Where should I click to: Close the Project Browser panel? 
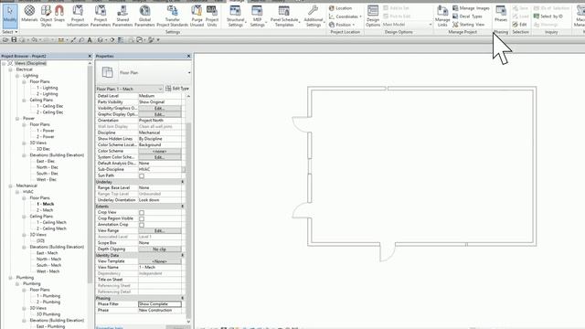pos(90,56)
